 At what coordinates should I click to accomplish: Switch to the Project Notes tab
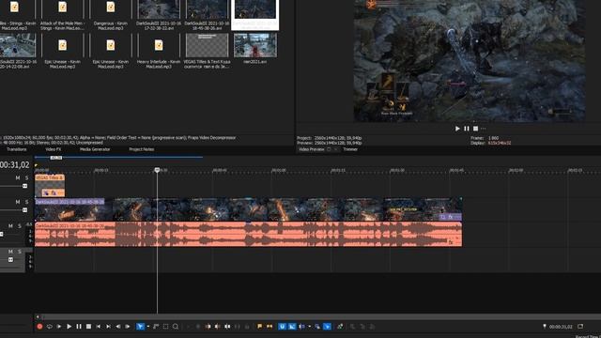click(x=142, y=149)
